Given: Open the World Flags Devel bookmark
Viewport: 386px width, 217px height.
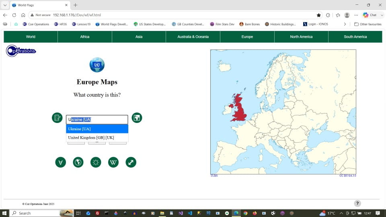Looking at the screenshot, I should pyautogui.click(x=112, y=24).
